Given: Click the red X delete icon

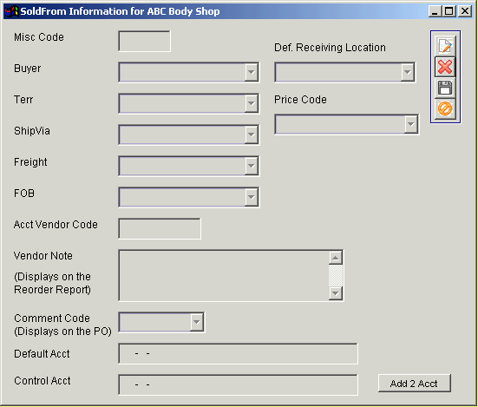Looking at the screenshot, I should pos(445,67).
